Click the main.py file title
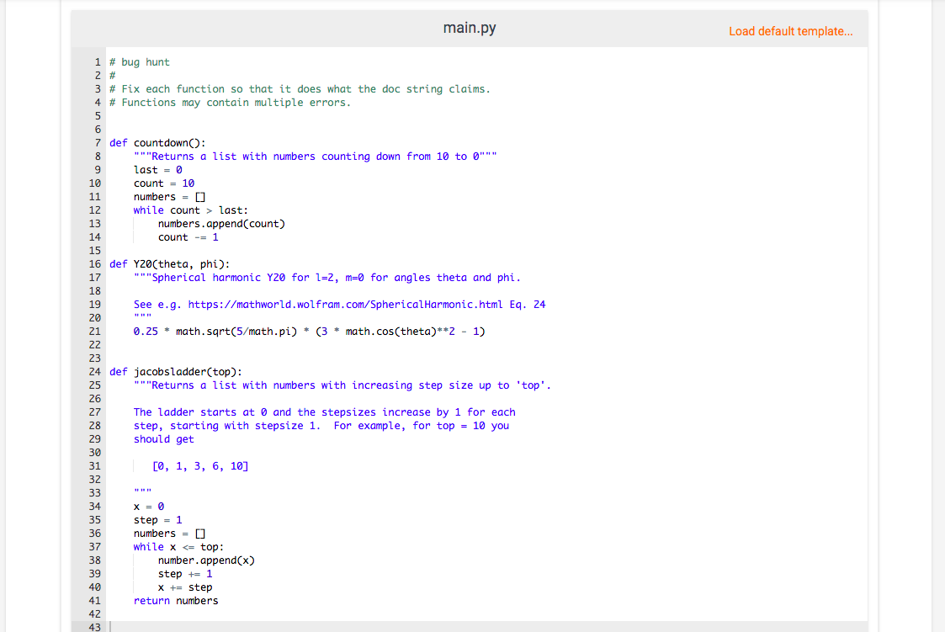 [469, 27]
